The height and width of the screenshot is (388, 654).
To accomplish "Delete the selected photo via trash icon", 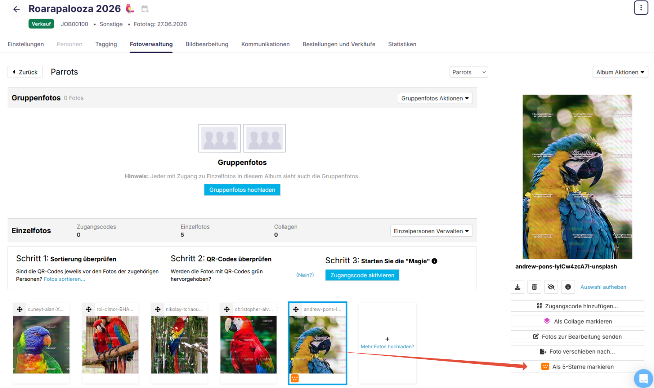I will [534, 287].
